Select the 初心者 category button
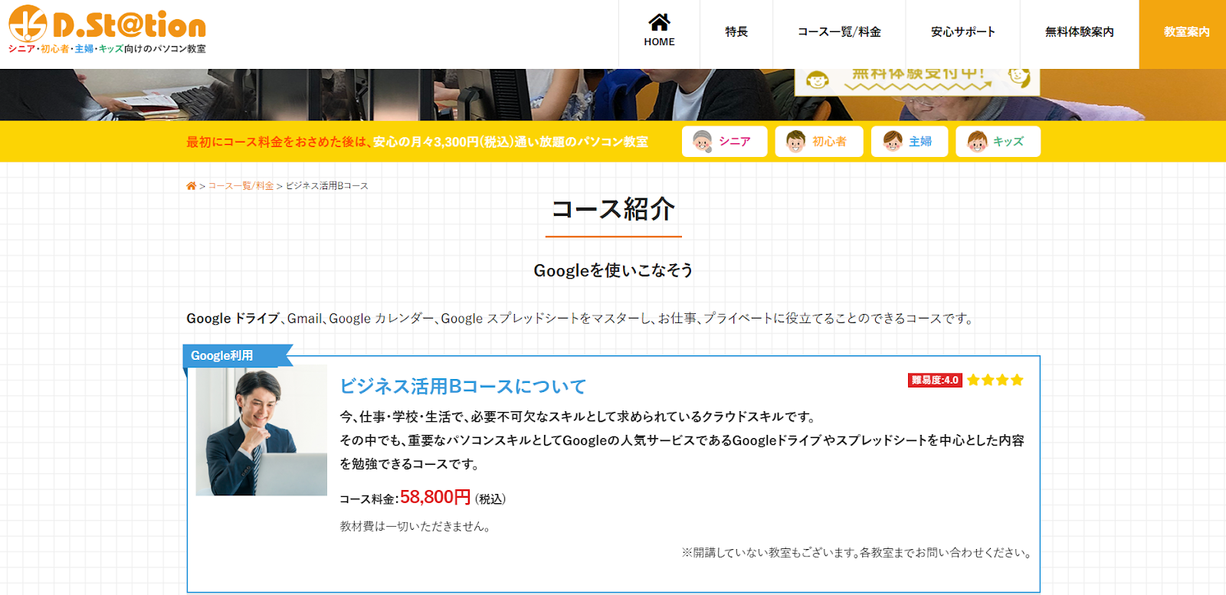 coord(818,142)
